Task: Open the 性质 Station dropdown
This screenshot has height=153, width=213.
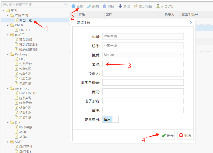Action: [181, 55]
